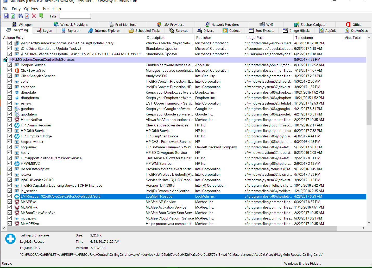This screenshot has height=268, width=372.
Task: Click the LogMeIn Rescue icon in details pane
Action: point(10,239)
